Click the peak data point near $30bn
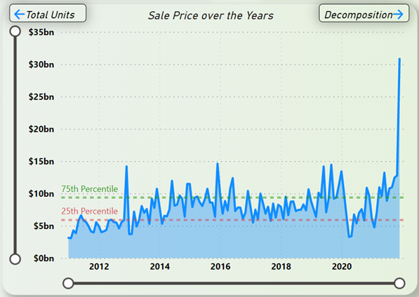Screen dimensions: 419x297 click(399, 59)
